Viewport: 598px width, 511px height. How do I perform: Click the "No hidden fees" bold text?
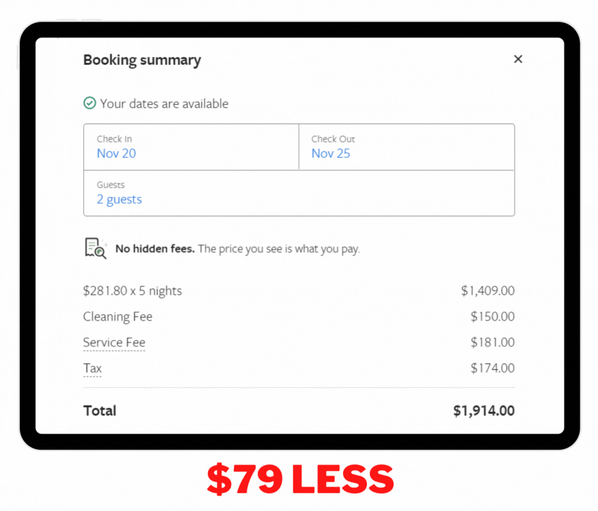coord(155,249)
